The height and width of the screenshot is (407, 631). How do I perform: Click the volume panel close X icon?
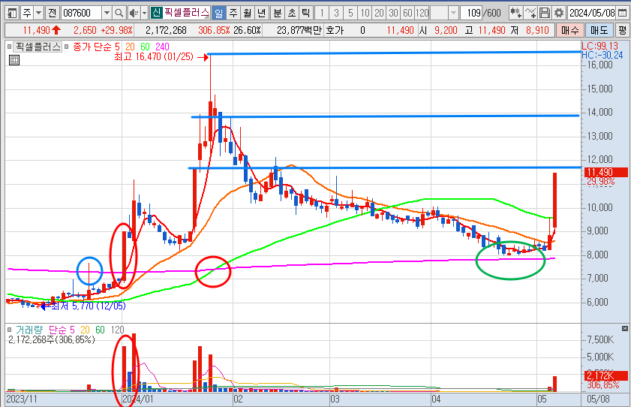(x=624, y=328)
